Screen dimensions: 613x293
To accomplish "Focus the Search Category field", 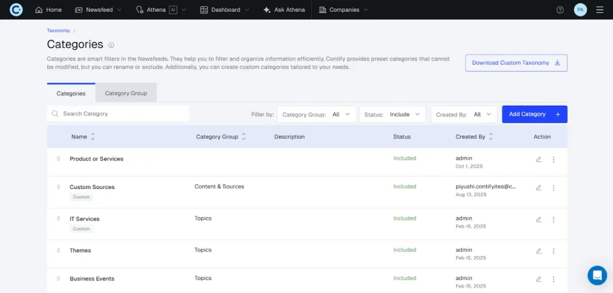I will 118,114.
